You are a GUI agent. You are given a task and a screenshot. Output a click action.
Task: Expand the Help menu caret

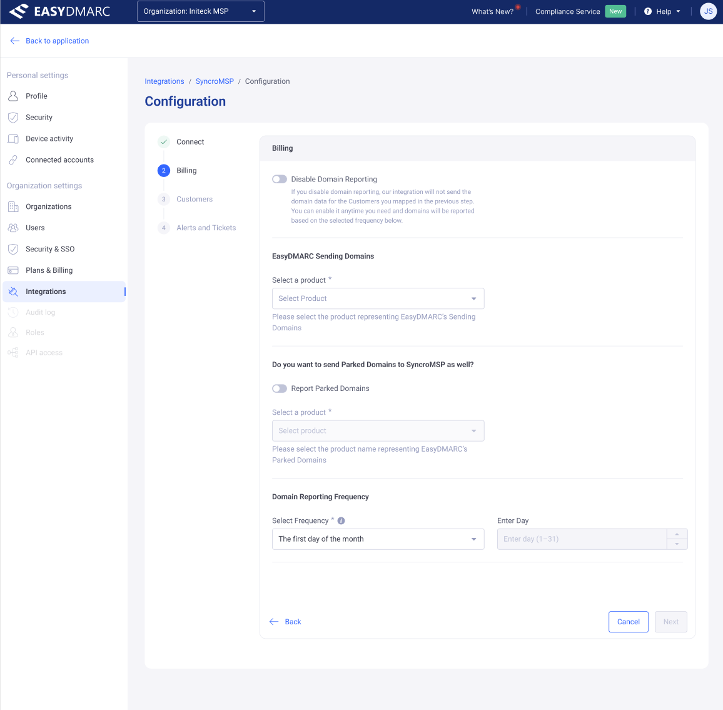pyautogui.click(x=678, y=11)
